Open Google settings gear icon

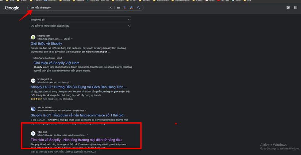coord(288,8)
